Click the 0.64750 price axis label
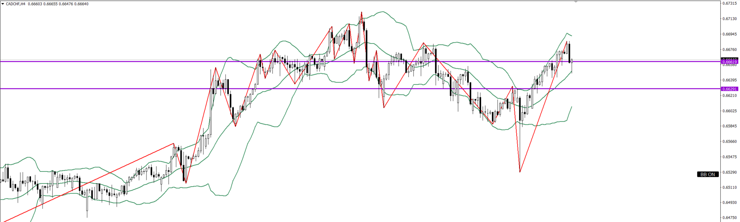This screenshot has width=740, height=222. point(730,218)
